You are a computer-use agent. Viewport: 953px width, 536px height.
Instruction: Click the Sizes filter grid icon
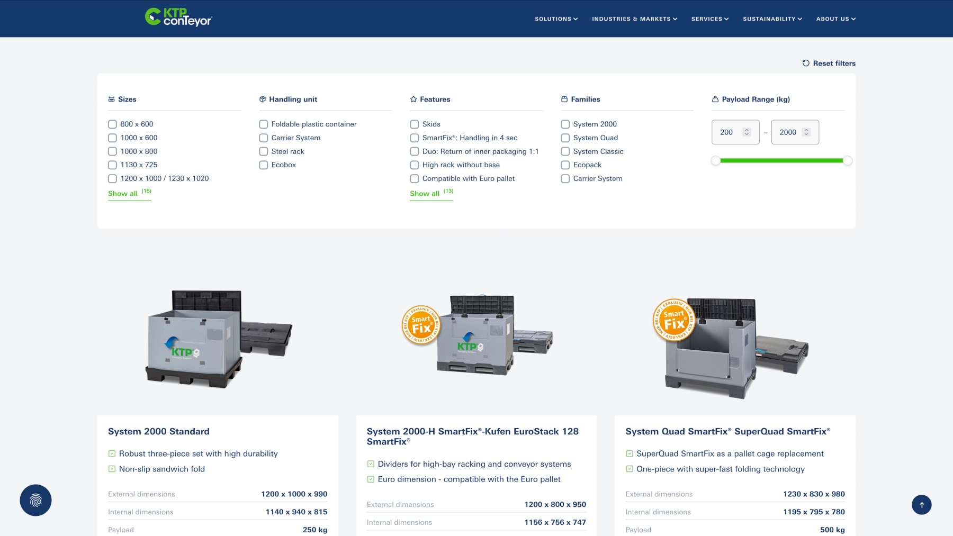111,99
